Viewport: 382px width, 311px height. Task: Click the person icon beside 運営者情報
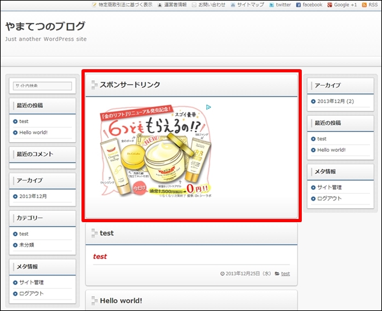point(160,5)
